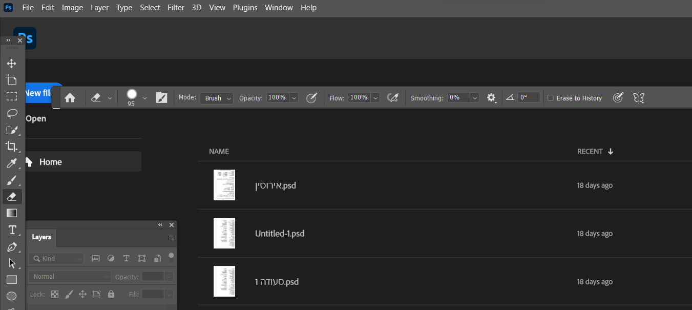Toggle the adjustment layer filter
The image size is (692, 310).
(111, 259)
